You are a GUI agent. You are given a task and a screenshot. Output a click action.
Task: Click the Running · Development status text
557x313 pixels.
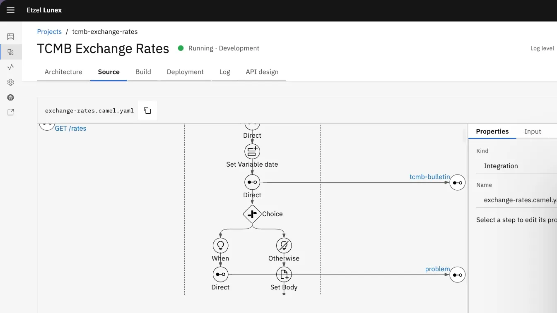[224, 48]
